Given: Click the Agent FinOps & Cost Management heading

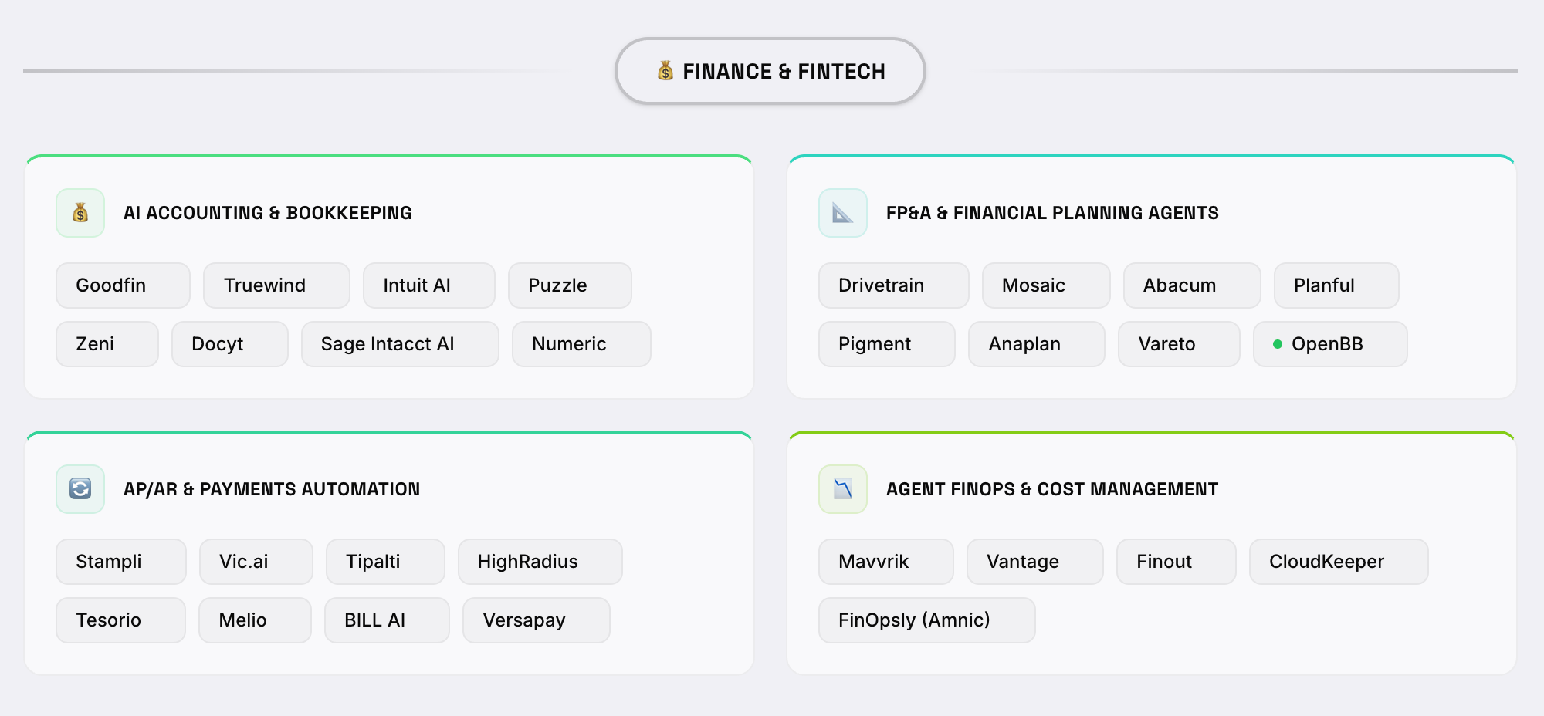Looking at the screenshot, I should point(1052,489).
